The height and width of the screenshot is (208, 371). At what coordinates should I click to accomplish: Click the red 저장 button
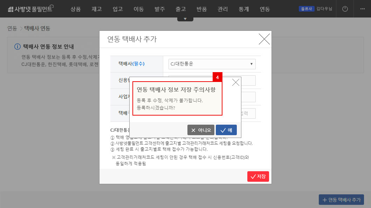click(258, 176)
